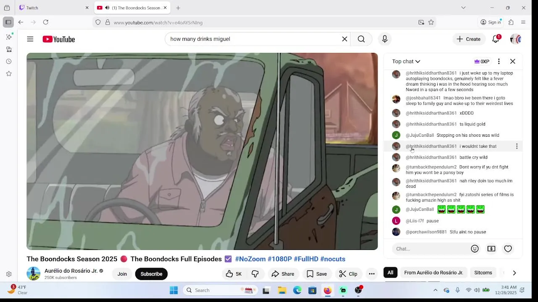Viewport: 538px width, 302px height.
Task: Subscribe to the channel
Action: (151, 274)
